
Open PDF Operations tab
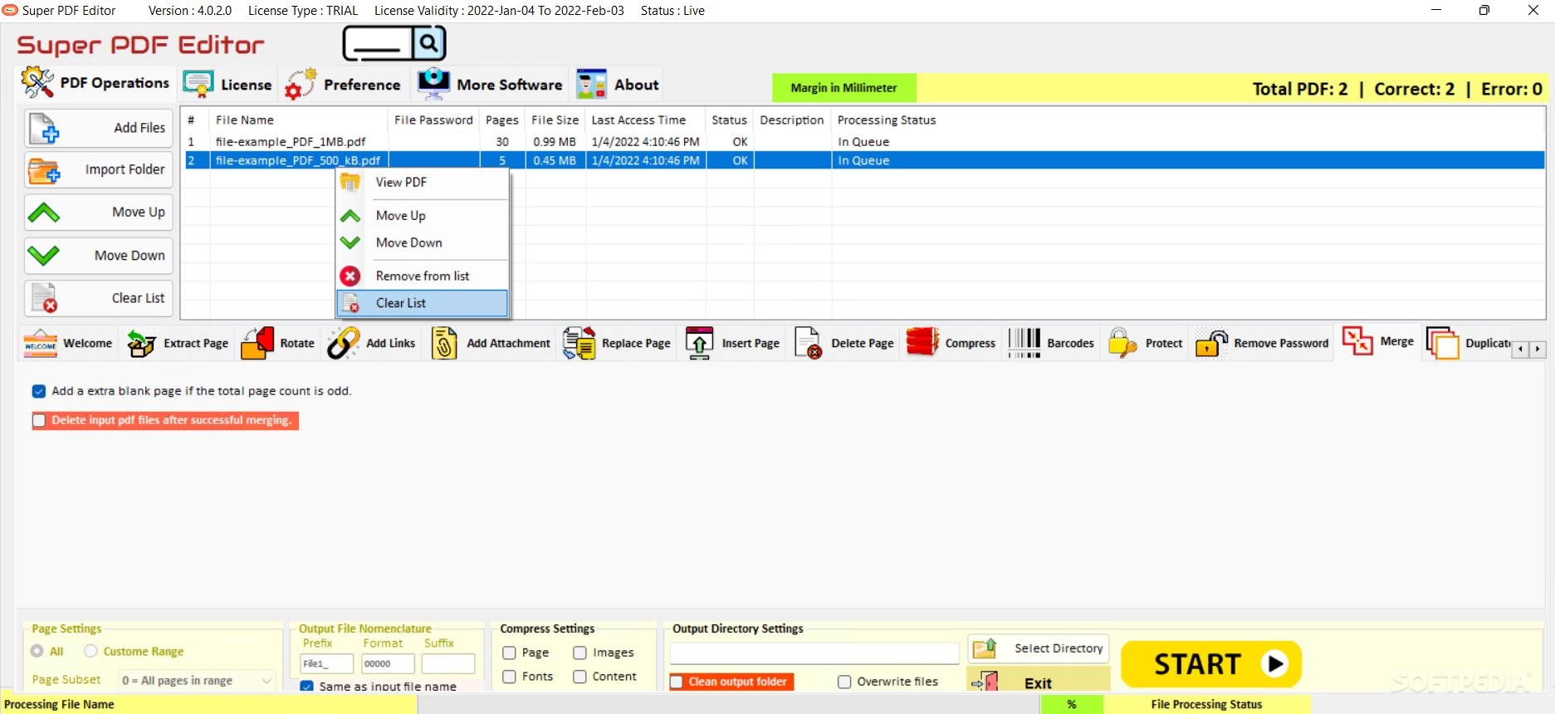95,83
